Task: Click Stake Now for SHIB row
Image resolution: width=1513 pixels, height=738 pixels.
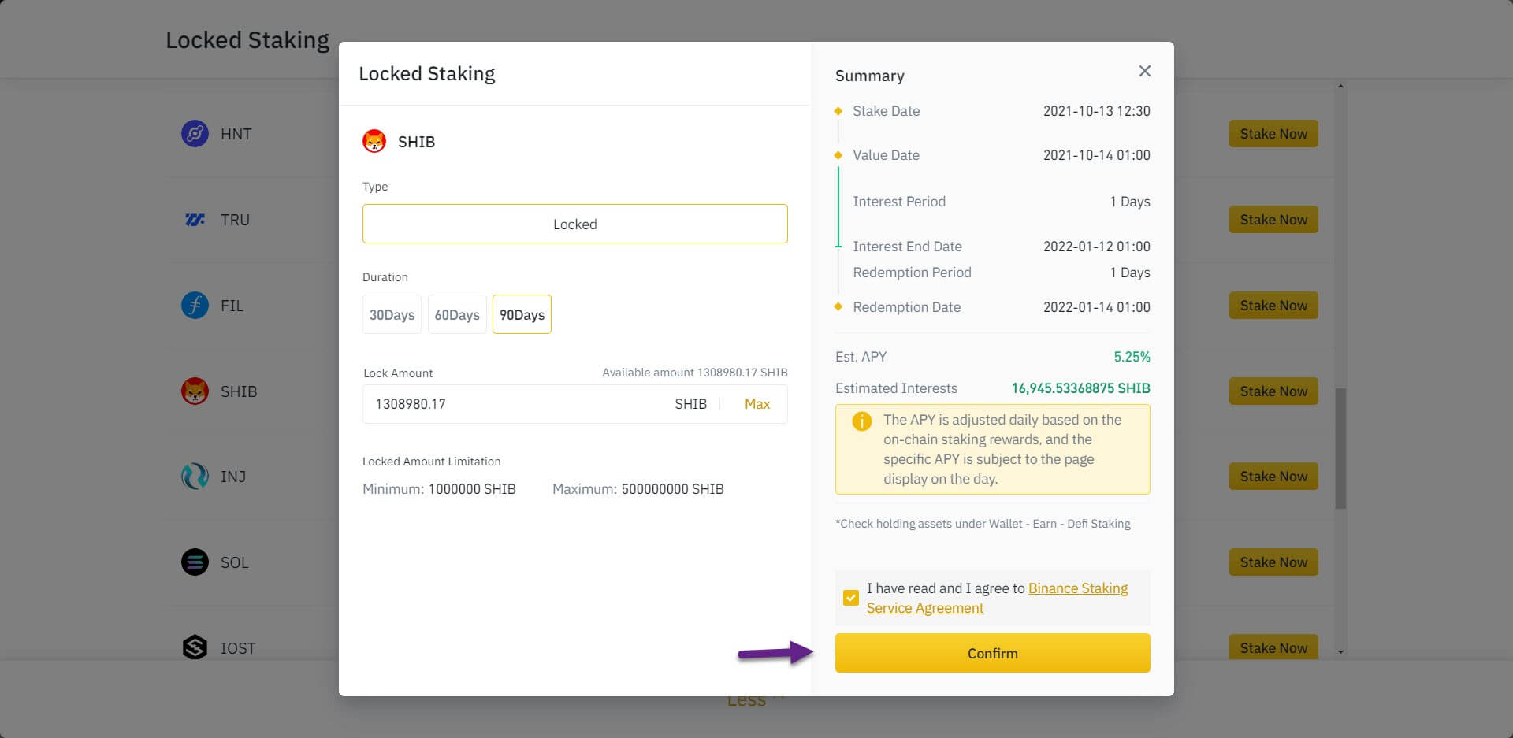Action: 1273,391
